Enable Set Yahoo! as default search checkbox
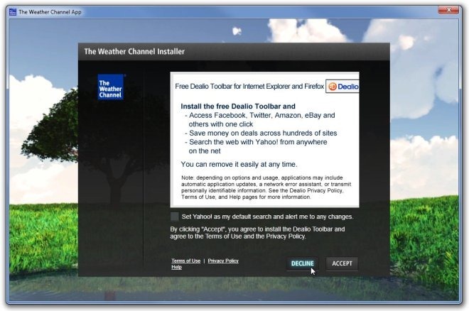This screenshot has height=311, width=469. (x=174, y=217)
